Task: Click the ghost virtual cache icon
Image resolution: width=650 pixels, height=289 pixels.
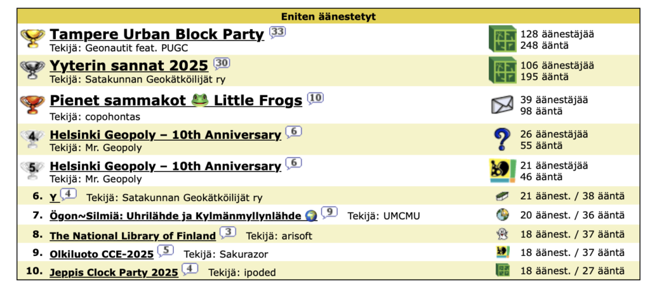Action: click(x=503, y=234)
